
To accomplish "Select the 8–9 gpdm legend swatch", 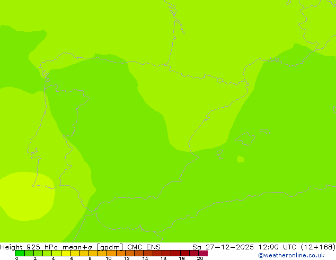I will click(93, 253).
